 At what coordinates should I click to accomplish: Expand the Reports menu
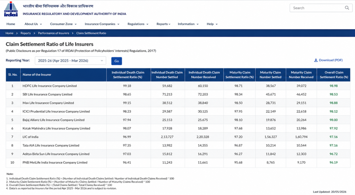(163, 24)
